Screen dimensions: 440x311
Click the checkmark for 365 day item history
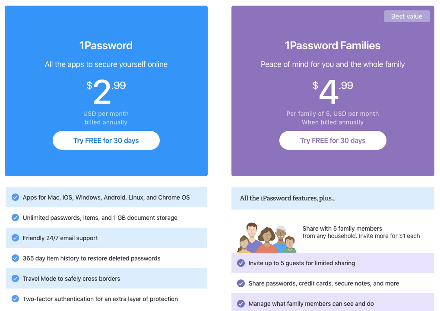tap(15, 258)
